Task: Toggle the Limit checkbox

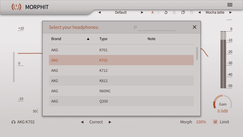Action: point(215,122)
